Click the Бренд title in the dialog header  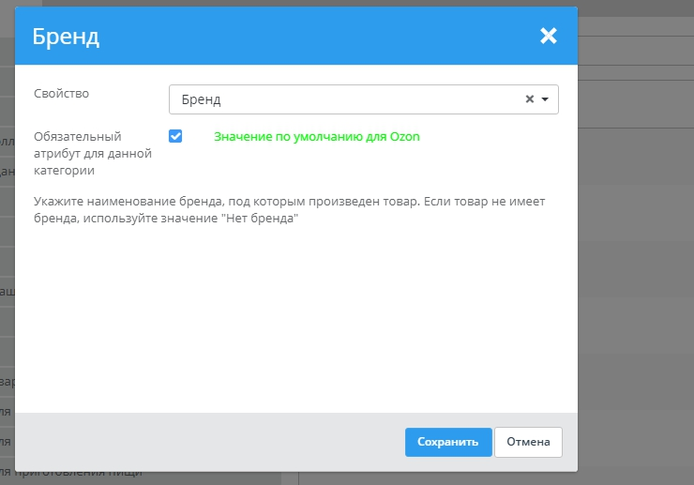[66, 37]
